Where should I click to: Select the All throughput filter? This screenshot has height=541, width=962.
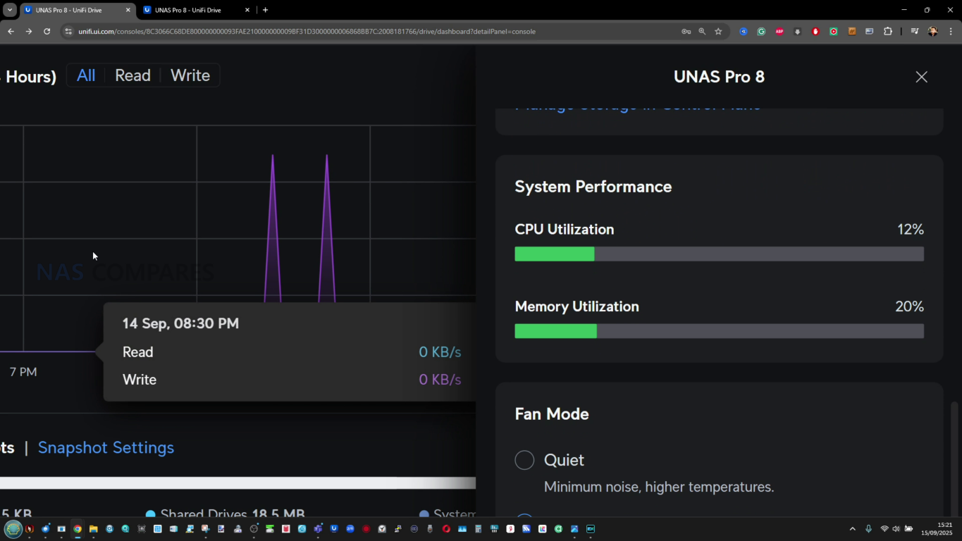[x=86, y=75]
